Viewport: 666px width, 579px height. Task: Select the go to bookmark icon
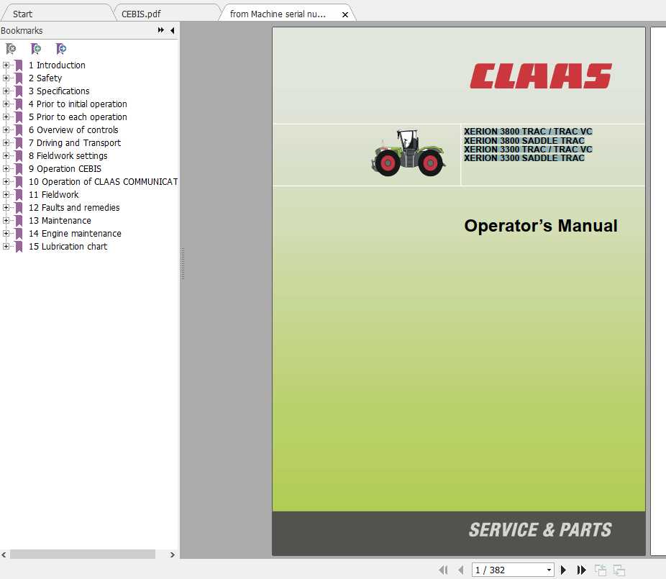click(62, 48)
